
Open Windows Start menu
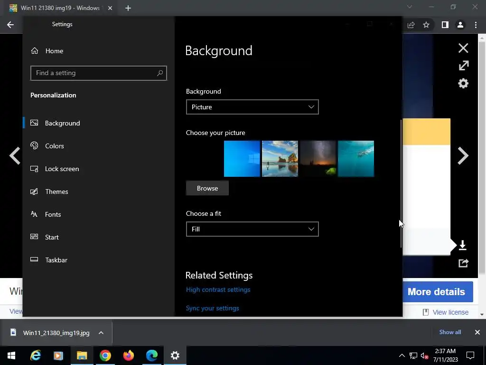coord(11,355)
